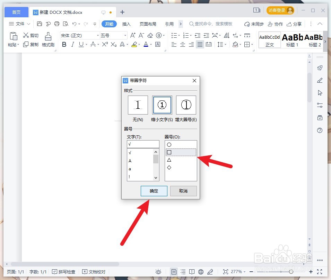The image size is (331, 280).
Task: Switch to the 开始 tab
Action: pos(109,24)
